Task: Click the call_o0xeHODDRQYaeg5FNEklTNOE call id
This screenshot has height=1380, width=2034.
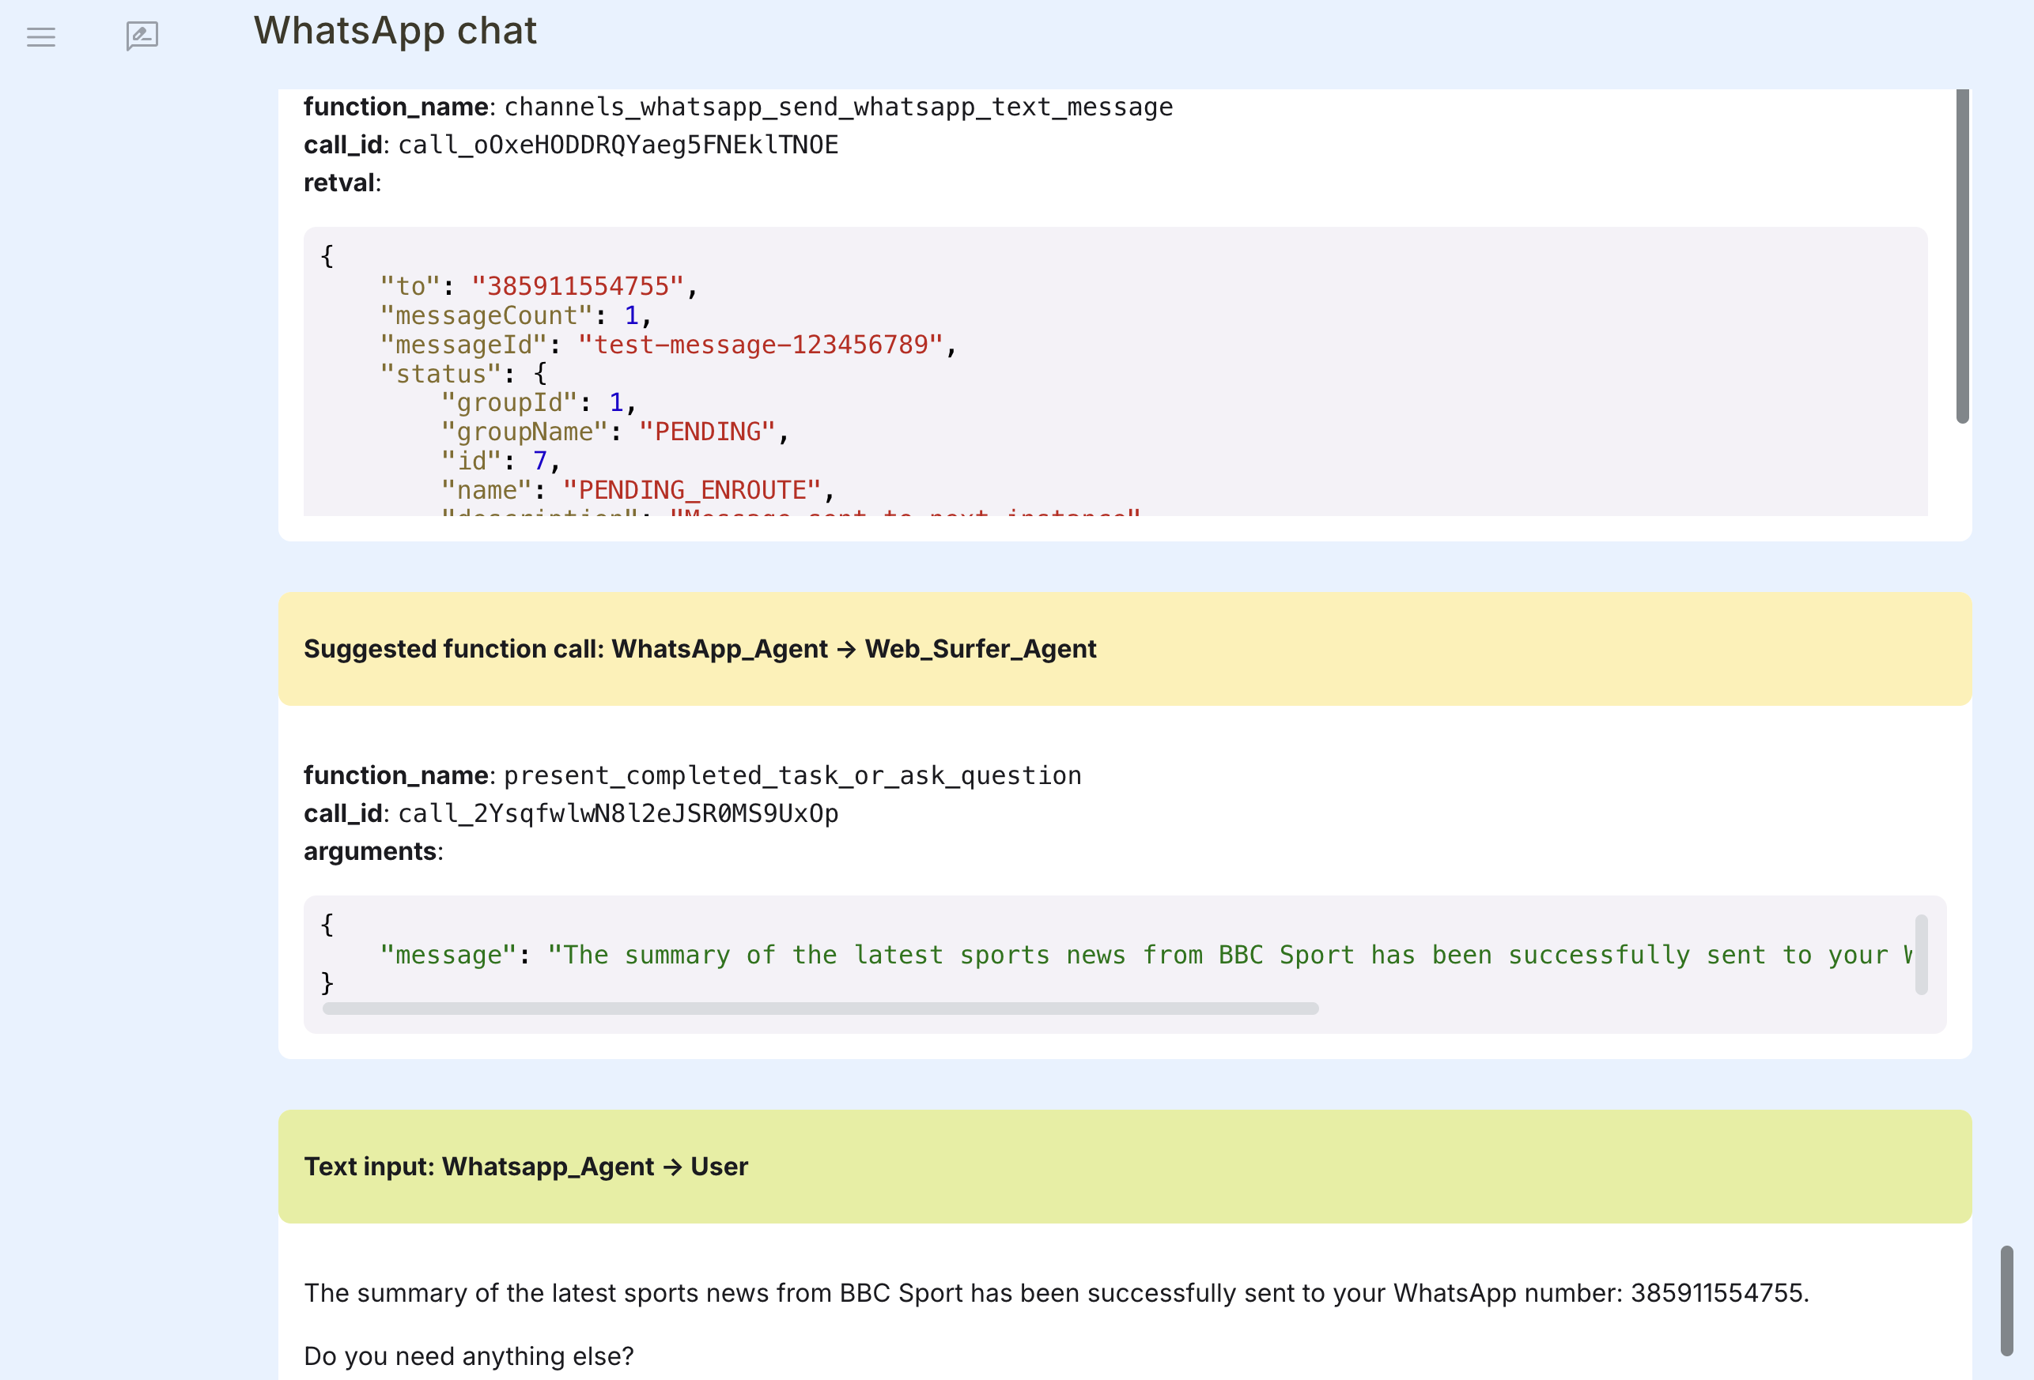Action: [x=617, y=145]
